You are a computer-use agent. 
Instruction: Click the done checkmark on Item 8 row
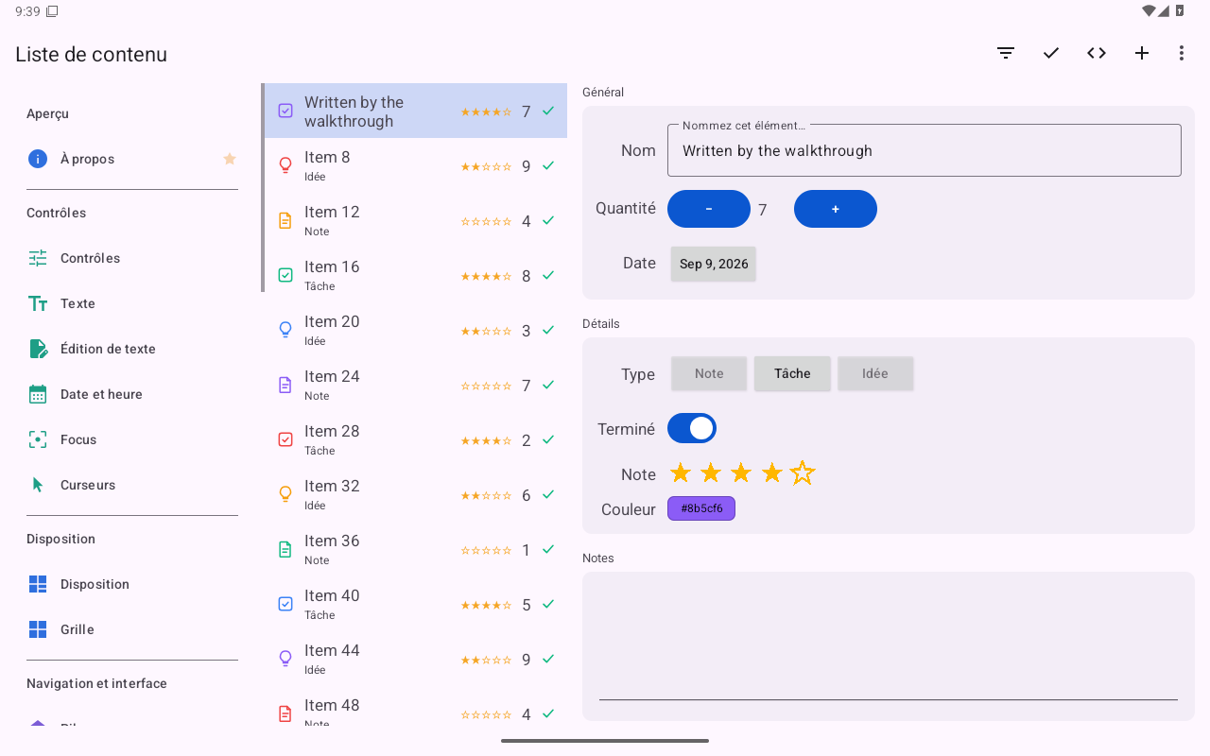point(548,165)
